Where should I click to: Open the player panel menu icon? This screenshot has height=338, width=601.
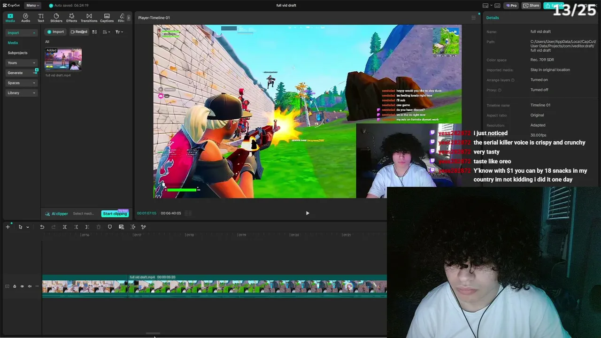473,18
